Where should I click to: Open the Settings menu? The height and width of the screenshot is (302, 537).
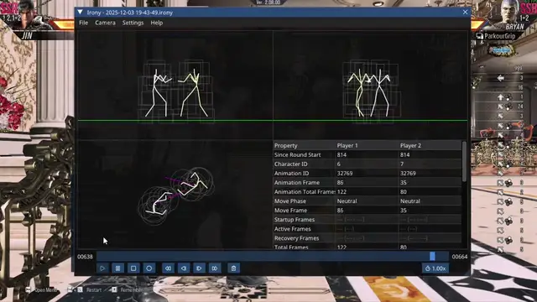(133, 23)
